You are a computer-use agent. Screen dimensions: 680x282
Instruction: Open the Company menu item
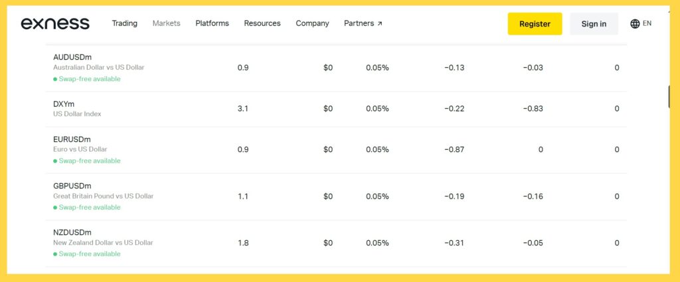[312, 23]
